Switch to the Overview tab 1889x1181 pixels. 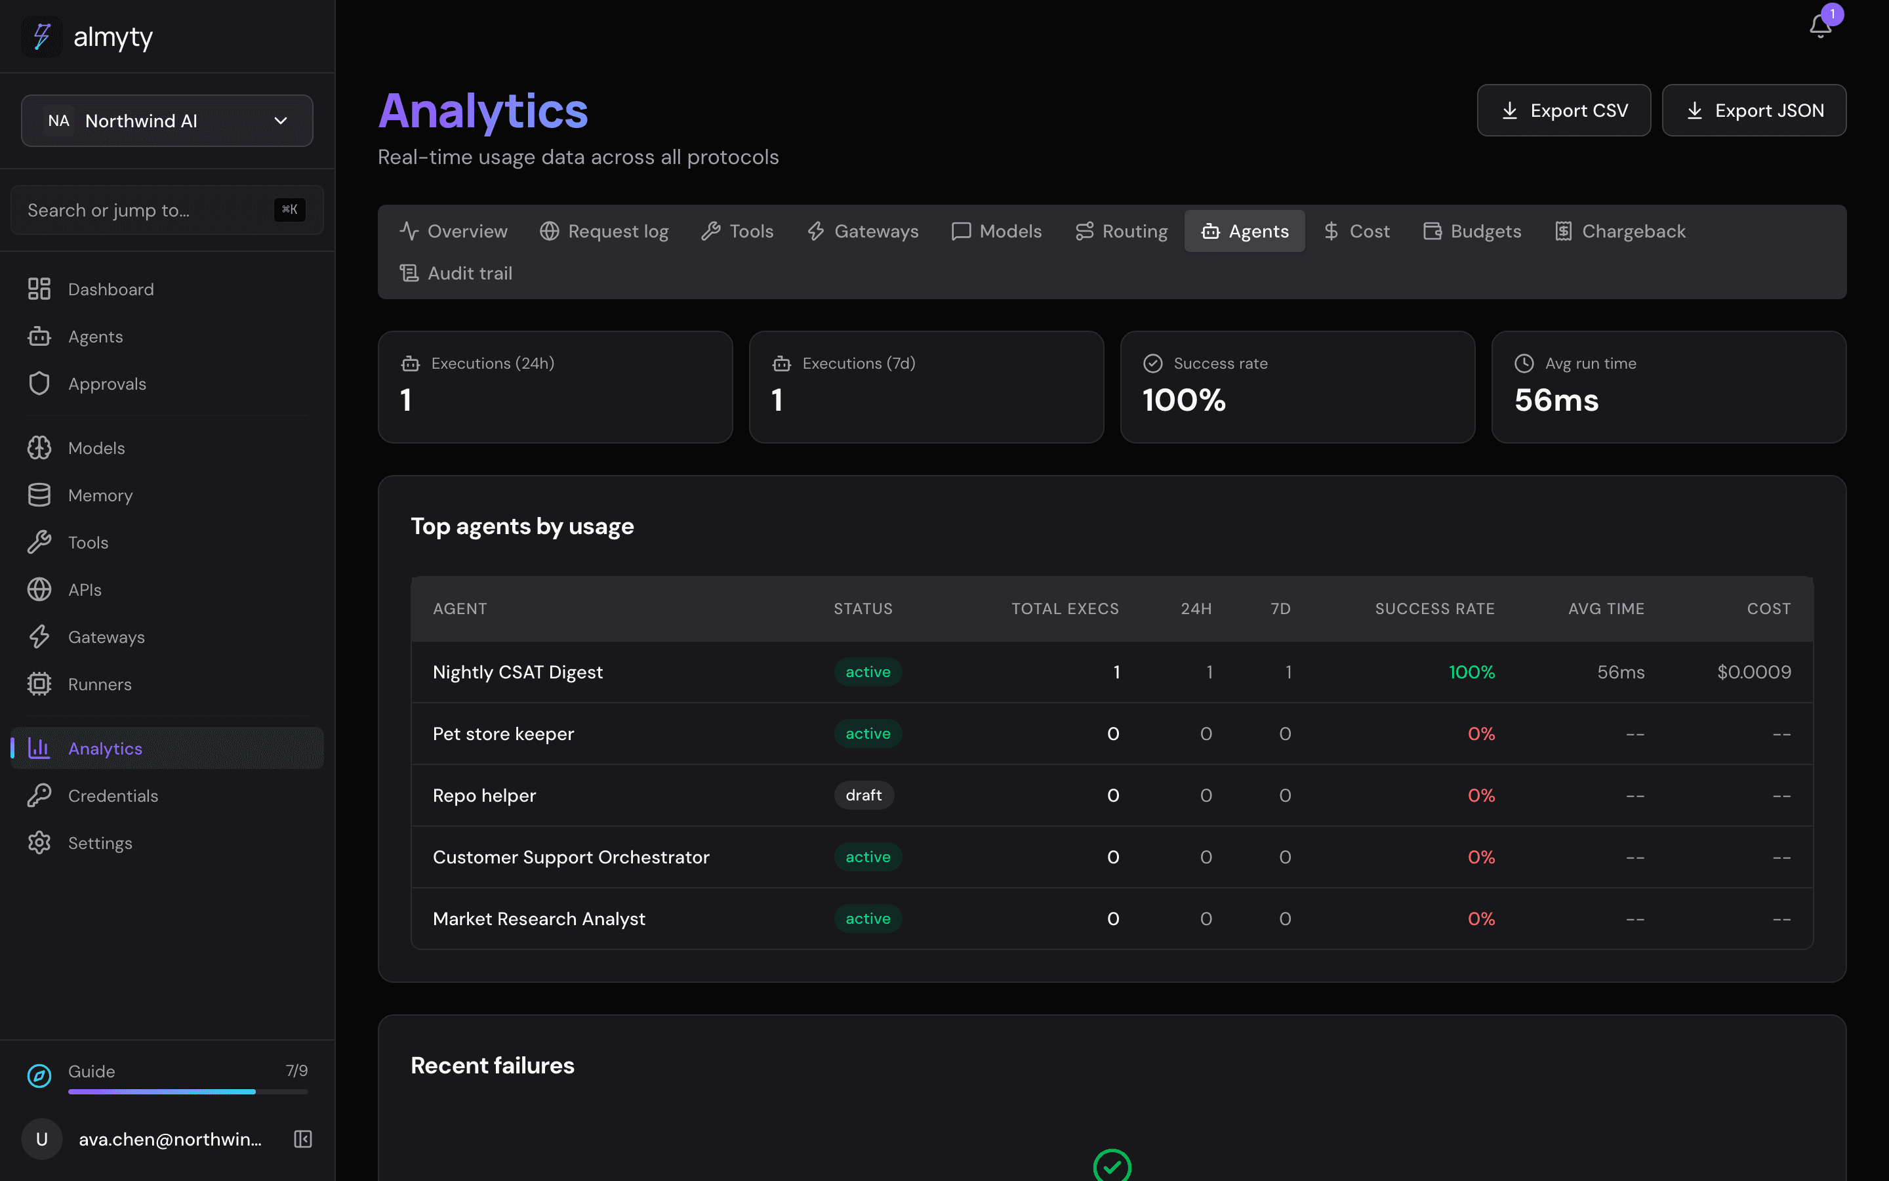coord(453,231)
